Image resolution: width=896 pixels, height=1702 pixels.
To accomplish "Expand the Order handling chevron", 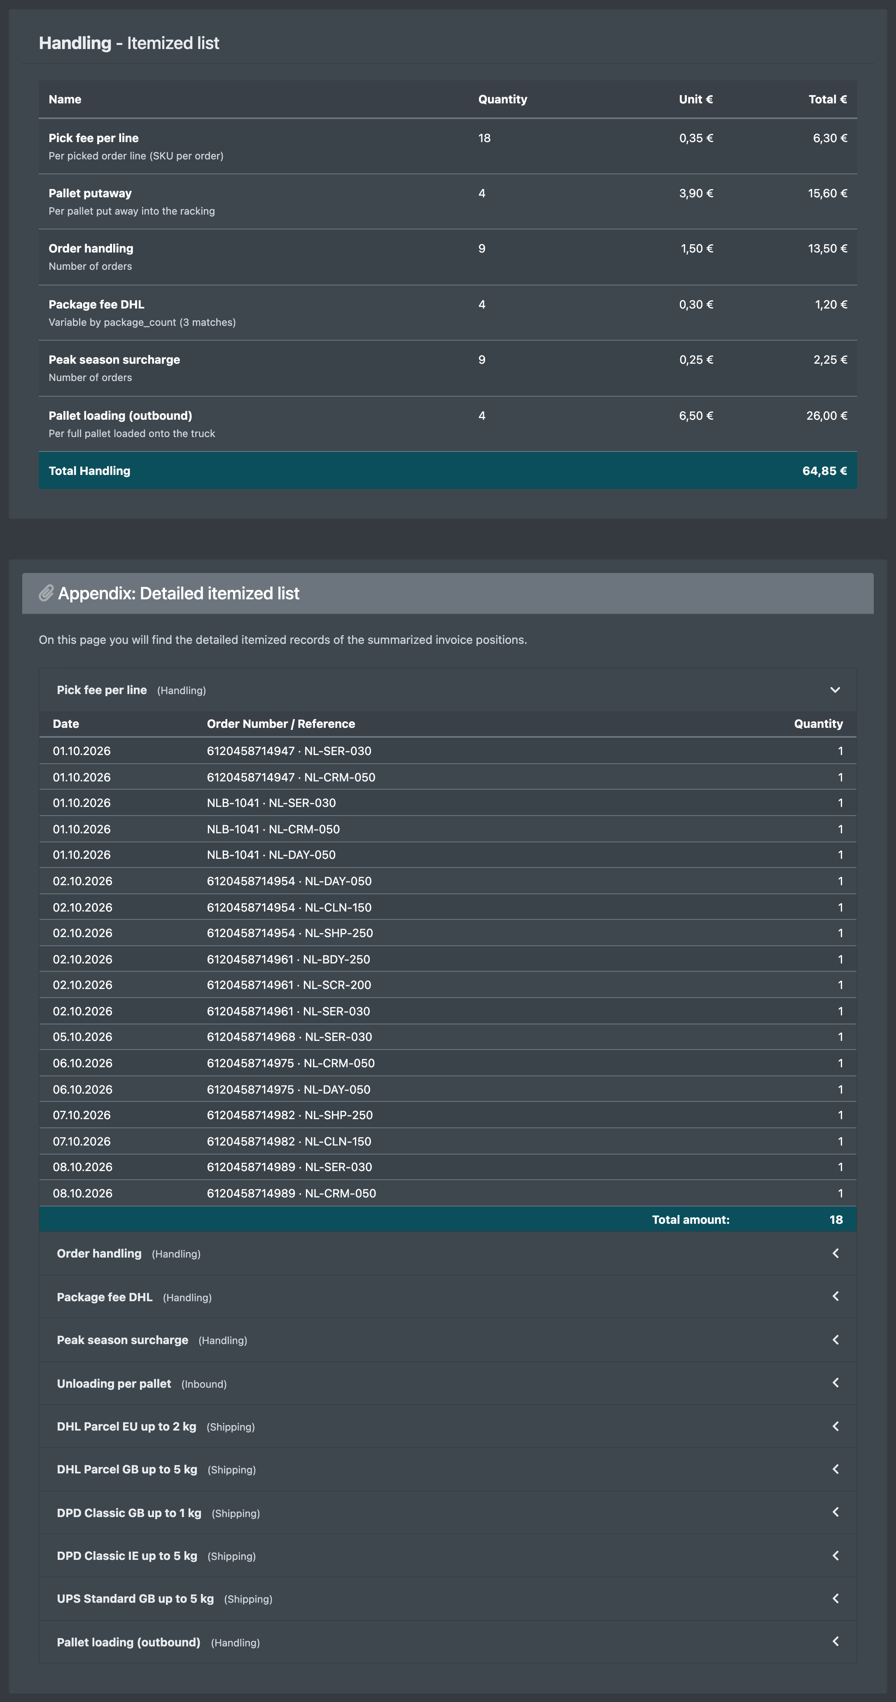I will [x=835, y=1253].
